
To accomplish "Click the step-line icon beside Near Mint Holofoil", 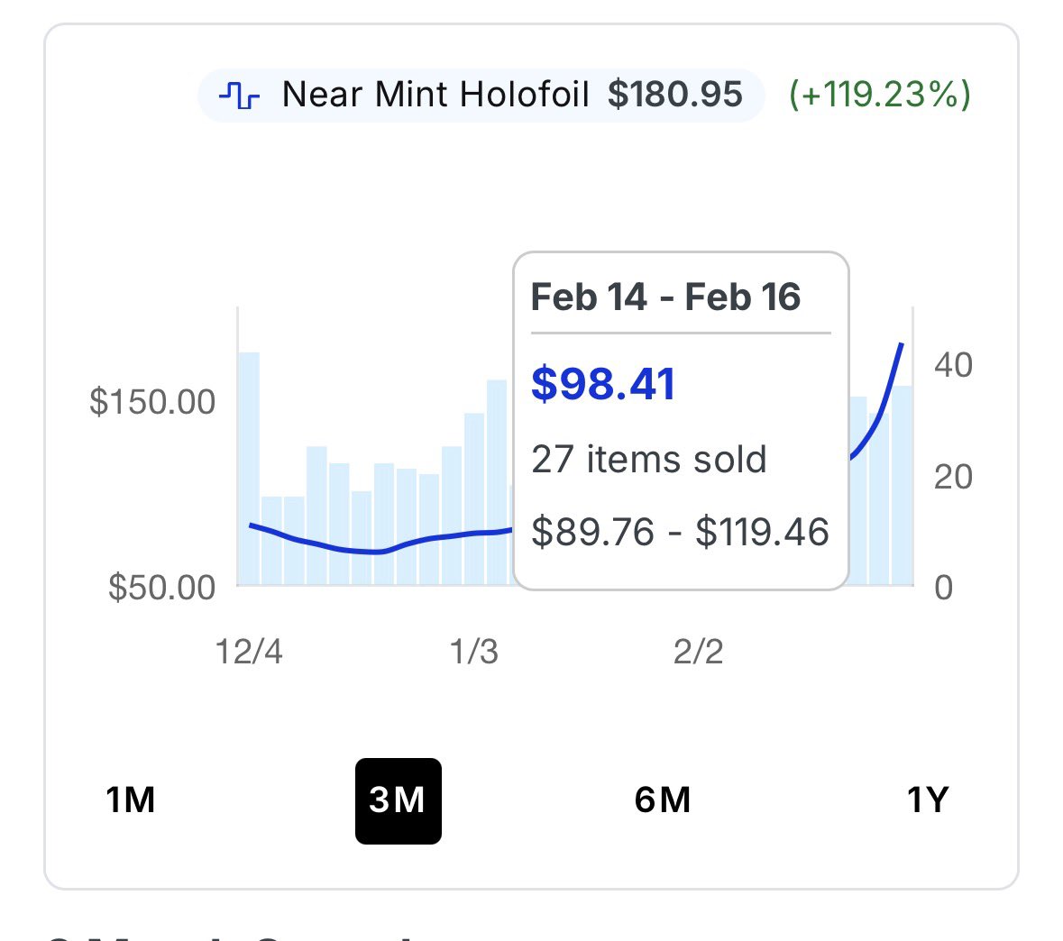I will (x=240, y=95).
